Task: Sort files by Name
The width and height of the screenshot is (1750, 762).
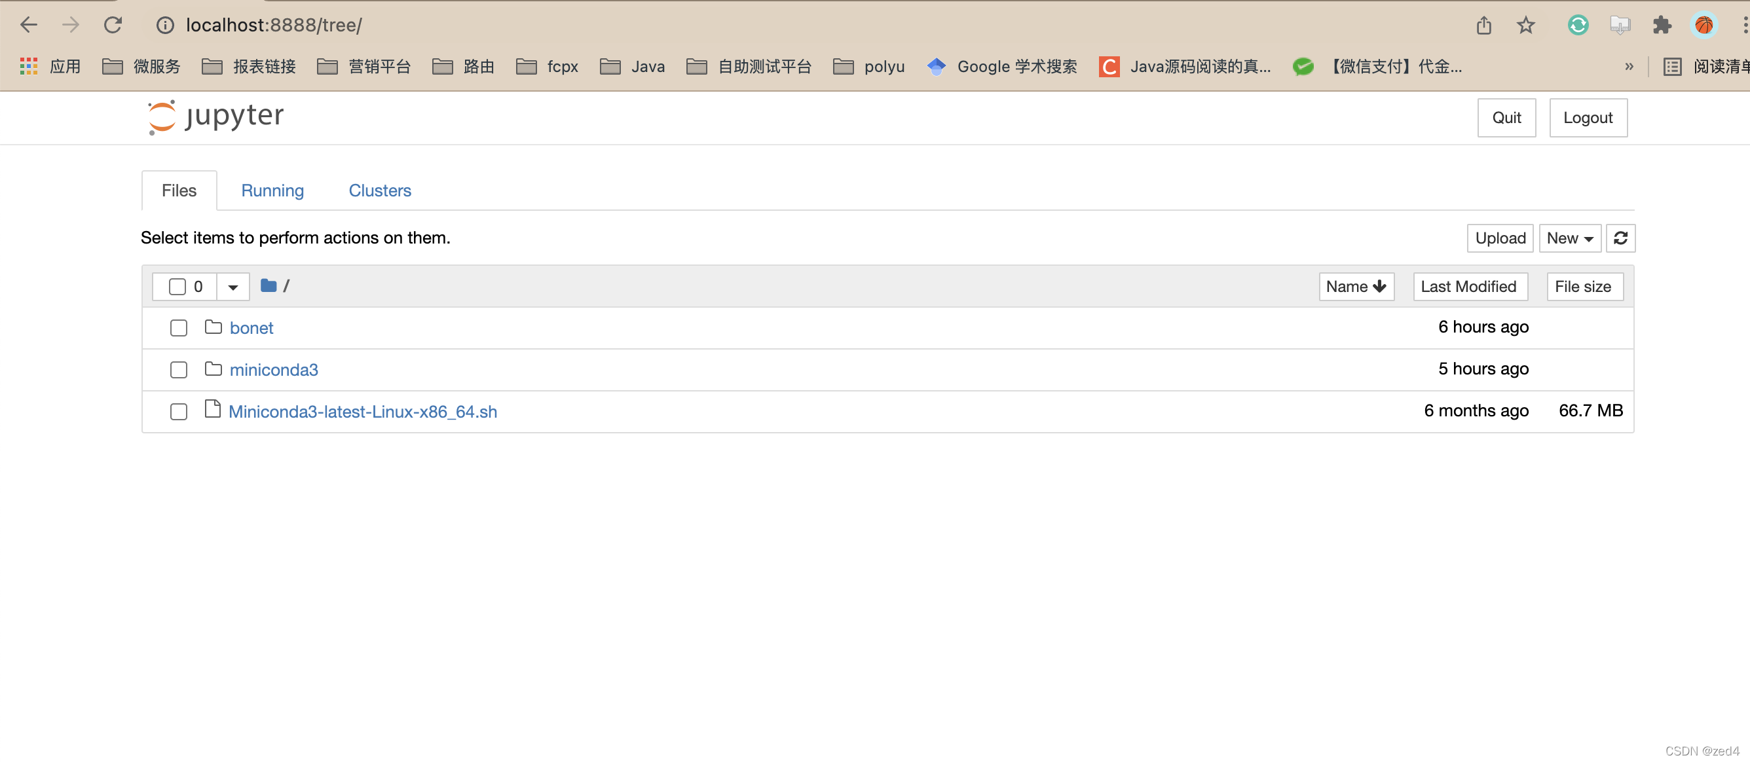Action: click(x=1356, y=287)
